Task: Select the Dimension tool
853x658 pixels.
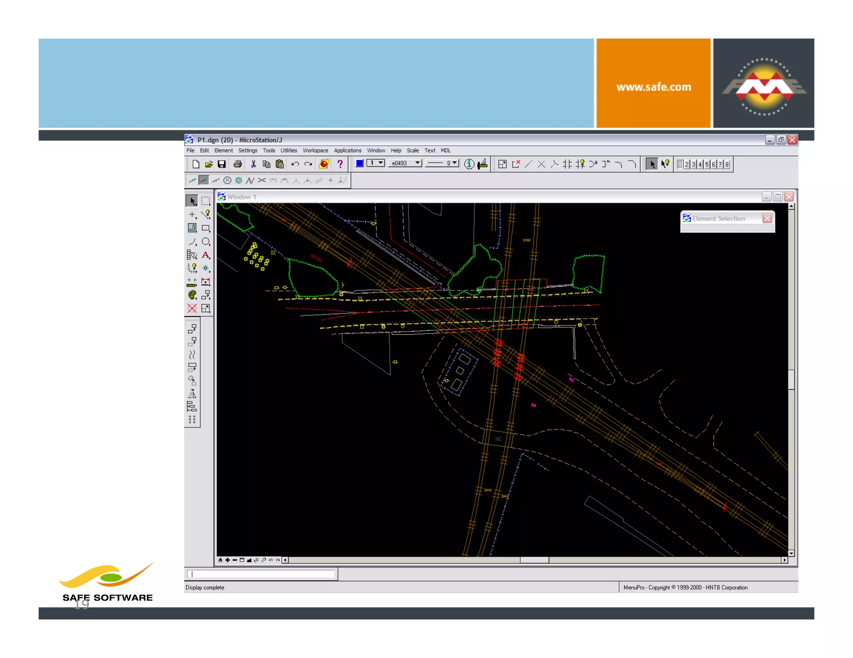Action: pos(206,282)
